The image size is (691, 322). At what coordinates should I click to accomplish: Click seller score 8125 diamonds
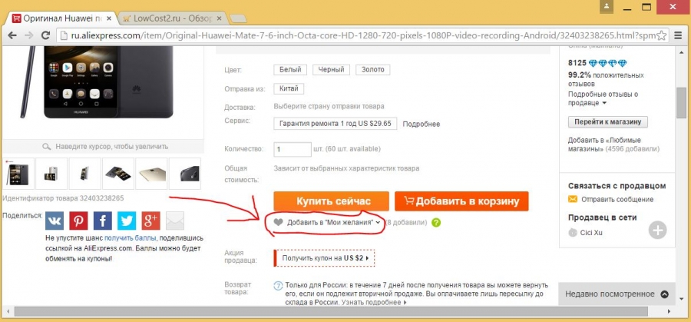597,63
